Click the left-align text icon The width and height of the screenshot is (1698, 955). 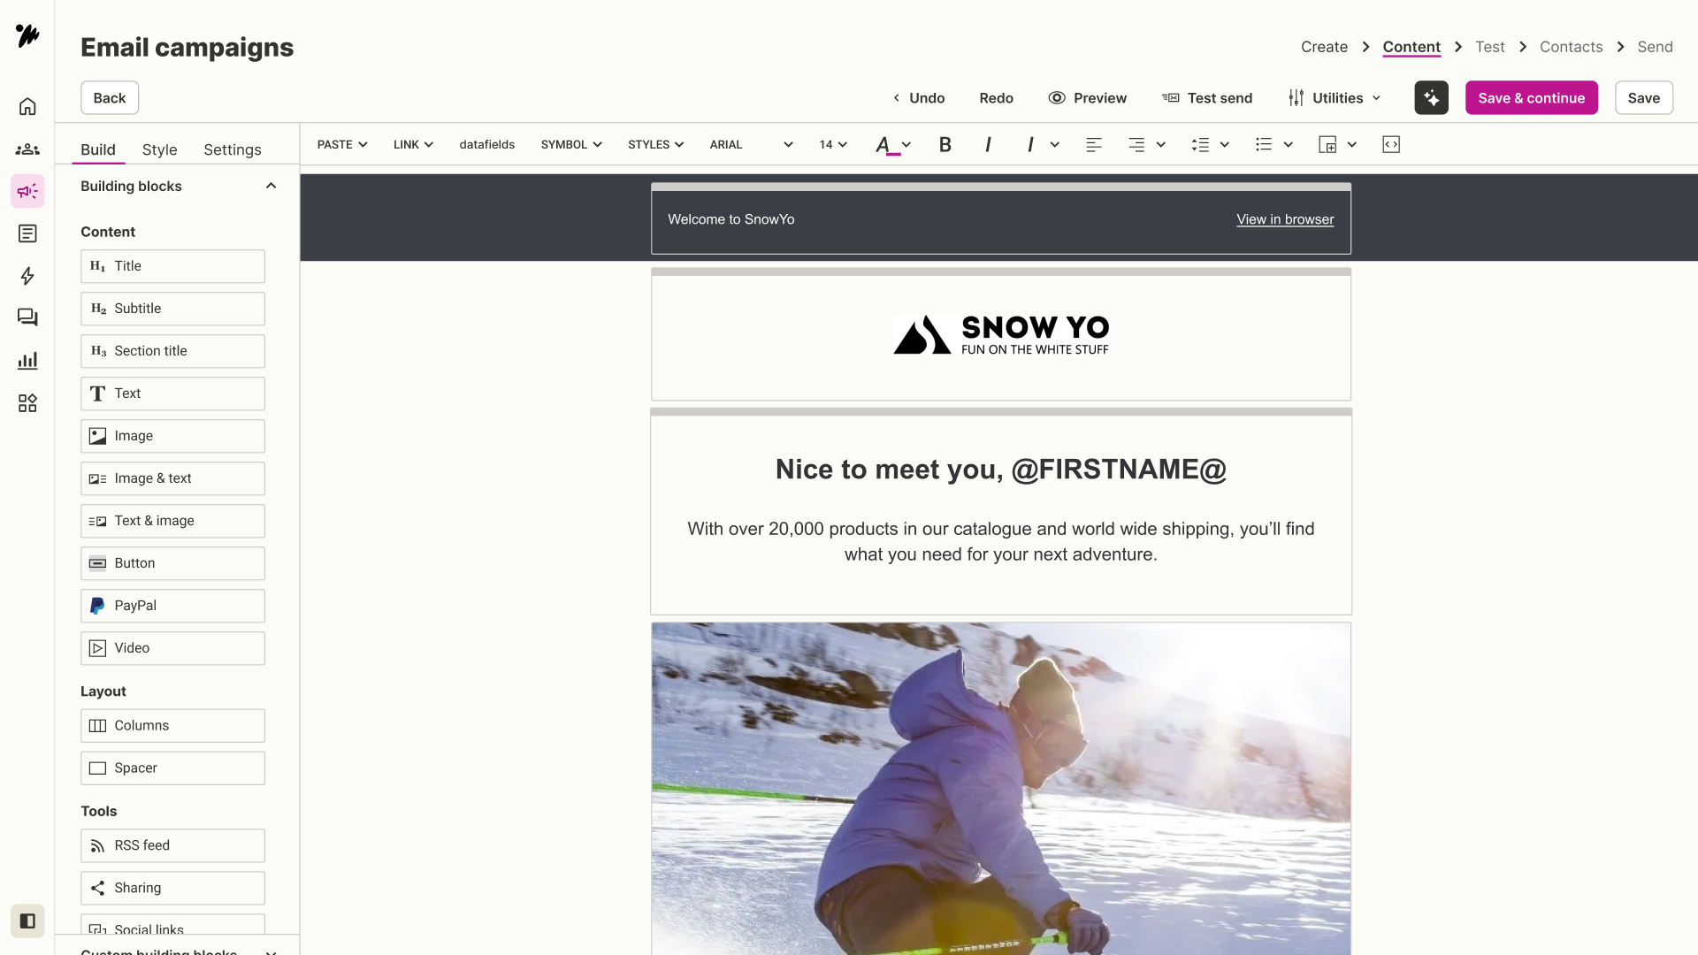[x=1094, y=145]
